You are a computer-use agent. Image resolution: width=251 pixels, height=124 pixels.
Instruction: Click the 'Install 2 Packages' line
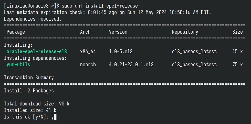pos(29,91)
